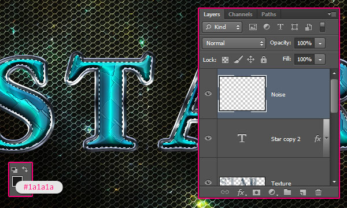This screenshot has height=208, width=347.
Task: Expand Star copy 2 layer effects arrow
Action: pos(326,139)
